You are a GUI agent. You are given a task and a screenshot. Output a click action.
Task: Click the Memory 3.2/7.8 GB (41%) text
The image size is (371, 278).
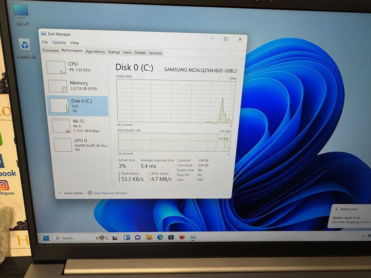(x=84, y=89)
